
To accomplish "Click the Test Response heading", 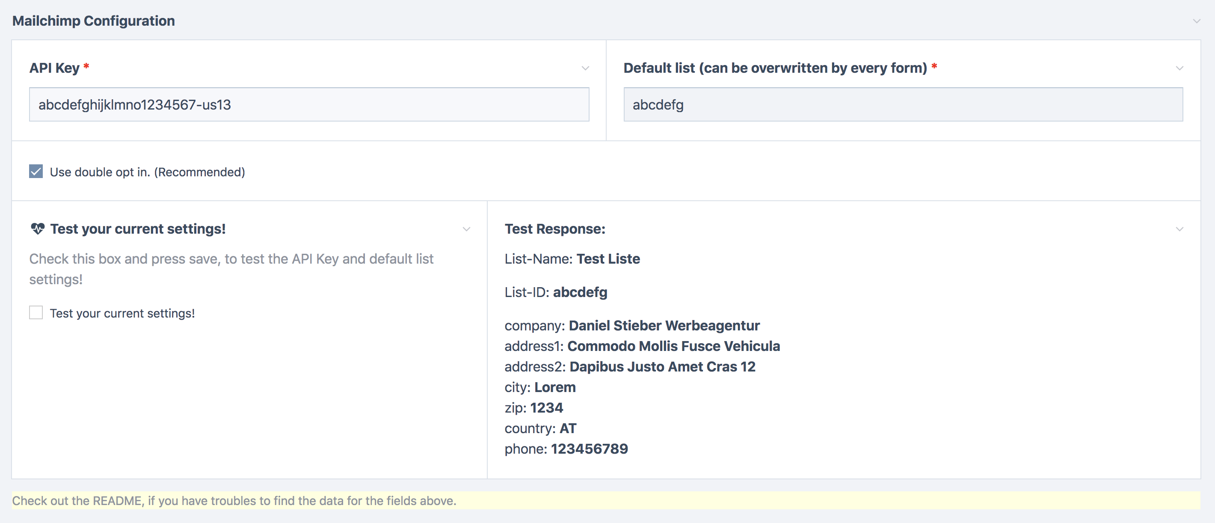I will 555,229.
